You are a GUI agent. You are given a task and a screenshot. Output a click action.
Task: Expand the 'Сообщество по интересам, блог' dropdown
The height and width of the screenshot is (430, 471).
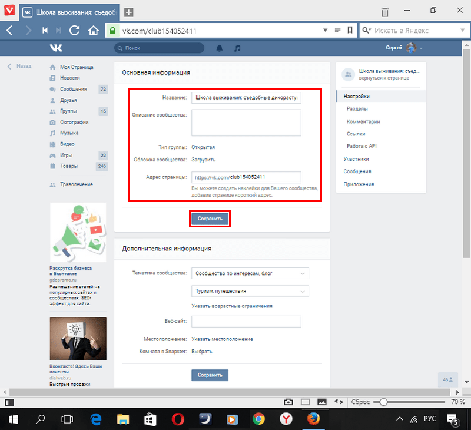coord(250,273)
